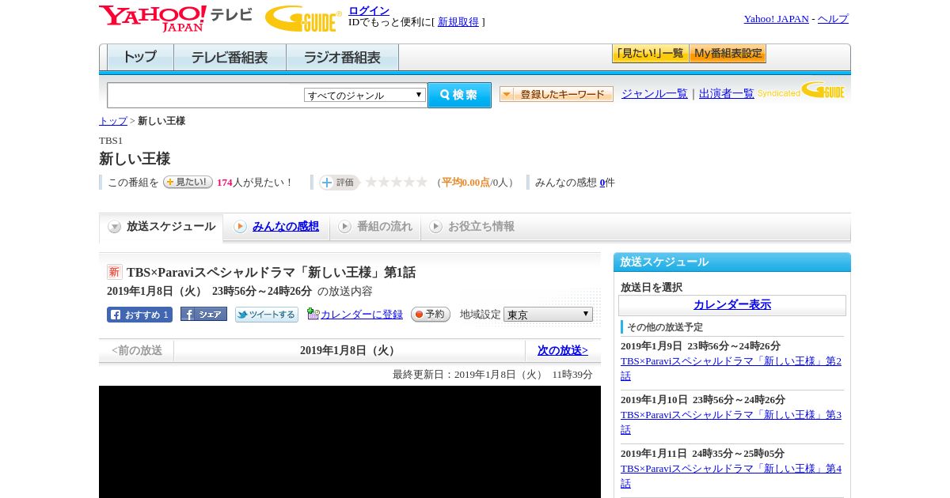Open the 新しい王様 第3話 schedule link
This screenshot has width=950, height=498.
tap(731, 422)
